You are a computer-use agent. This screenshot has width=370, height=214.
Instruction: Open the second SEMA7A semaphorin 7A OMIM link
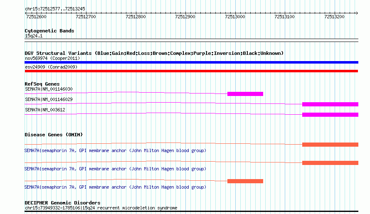click(116, 169)
